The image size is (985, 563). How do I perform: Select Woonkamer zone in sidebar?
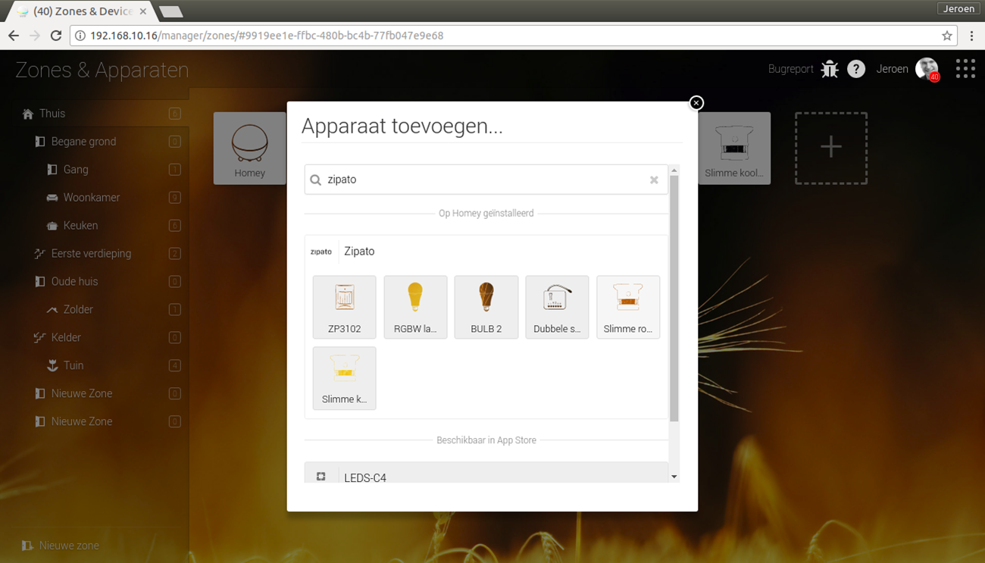point(92,198)
